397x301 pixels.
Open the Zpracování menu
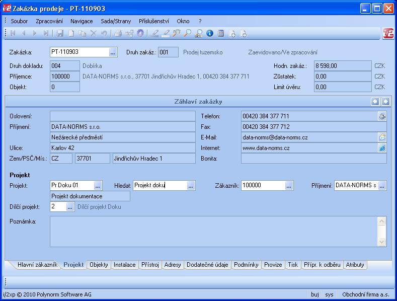pyautogui.click(x=49, y=21)
